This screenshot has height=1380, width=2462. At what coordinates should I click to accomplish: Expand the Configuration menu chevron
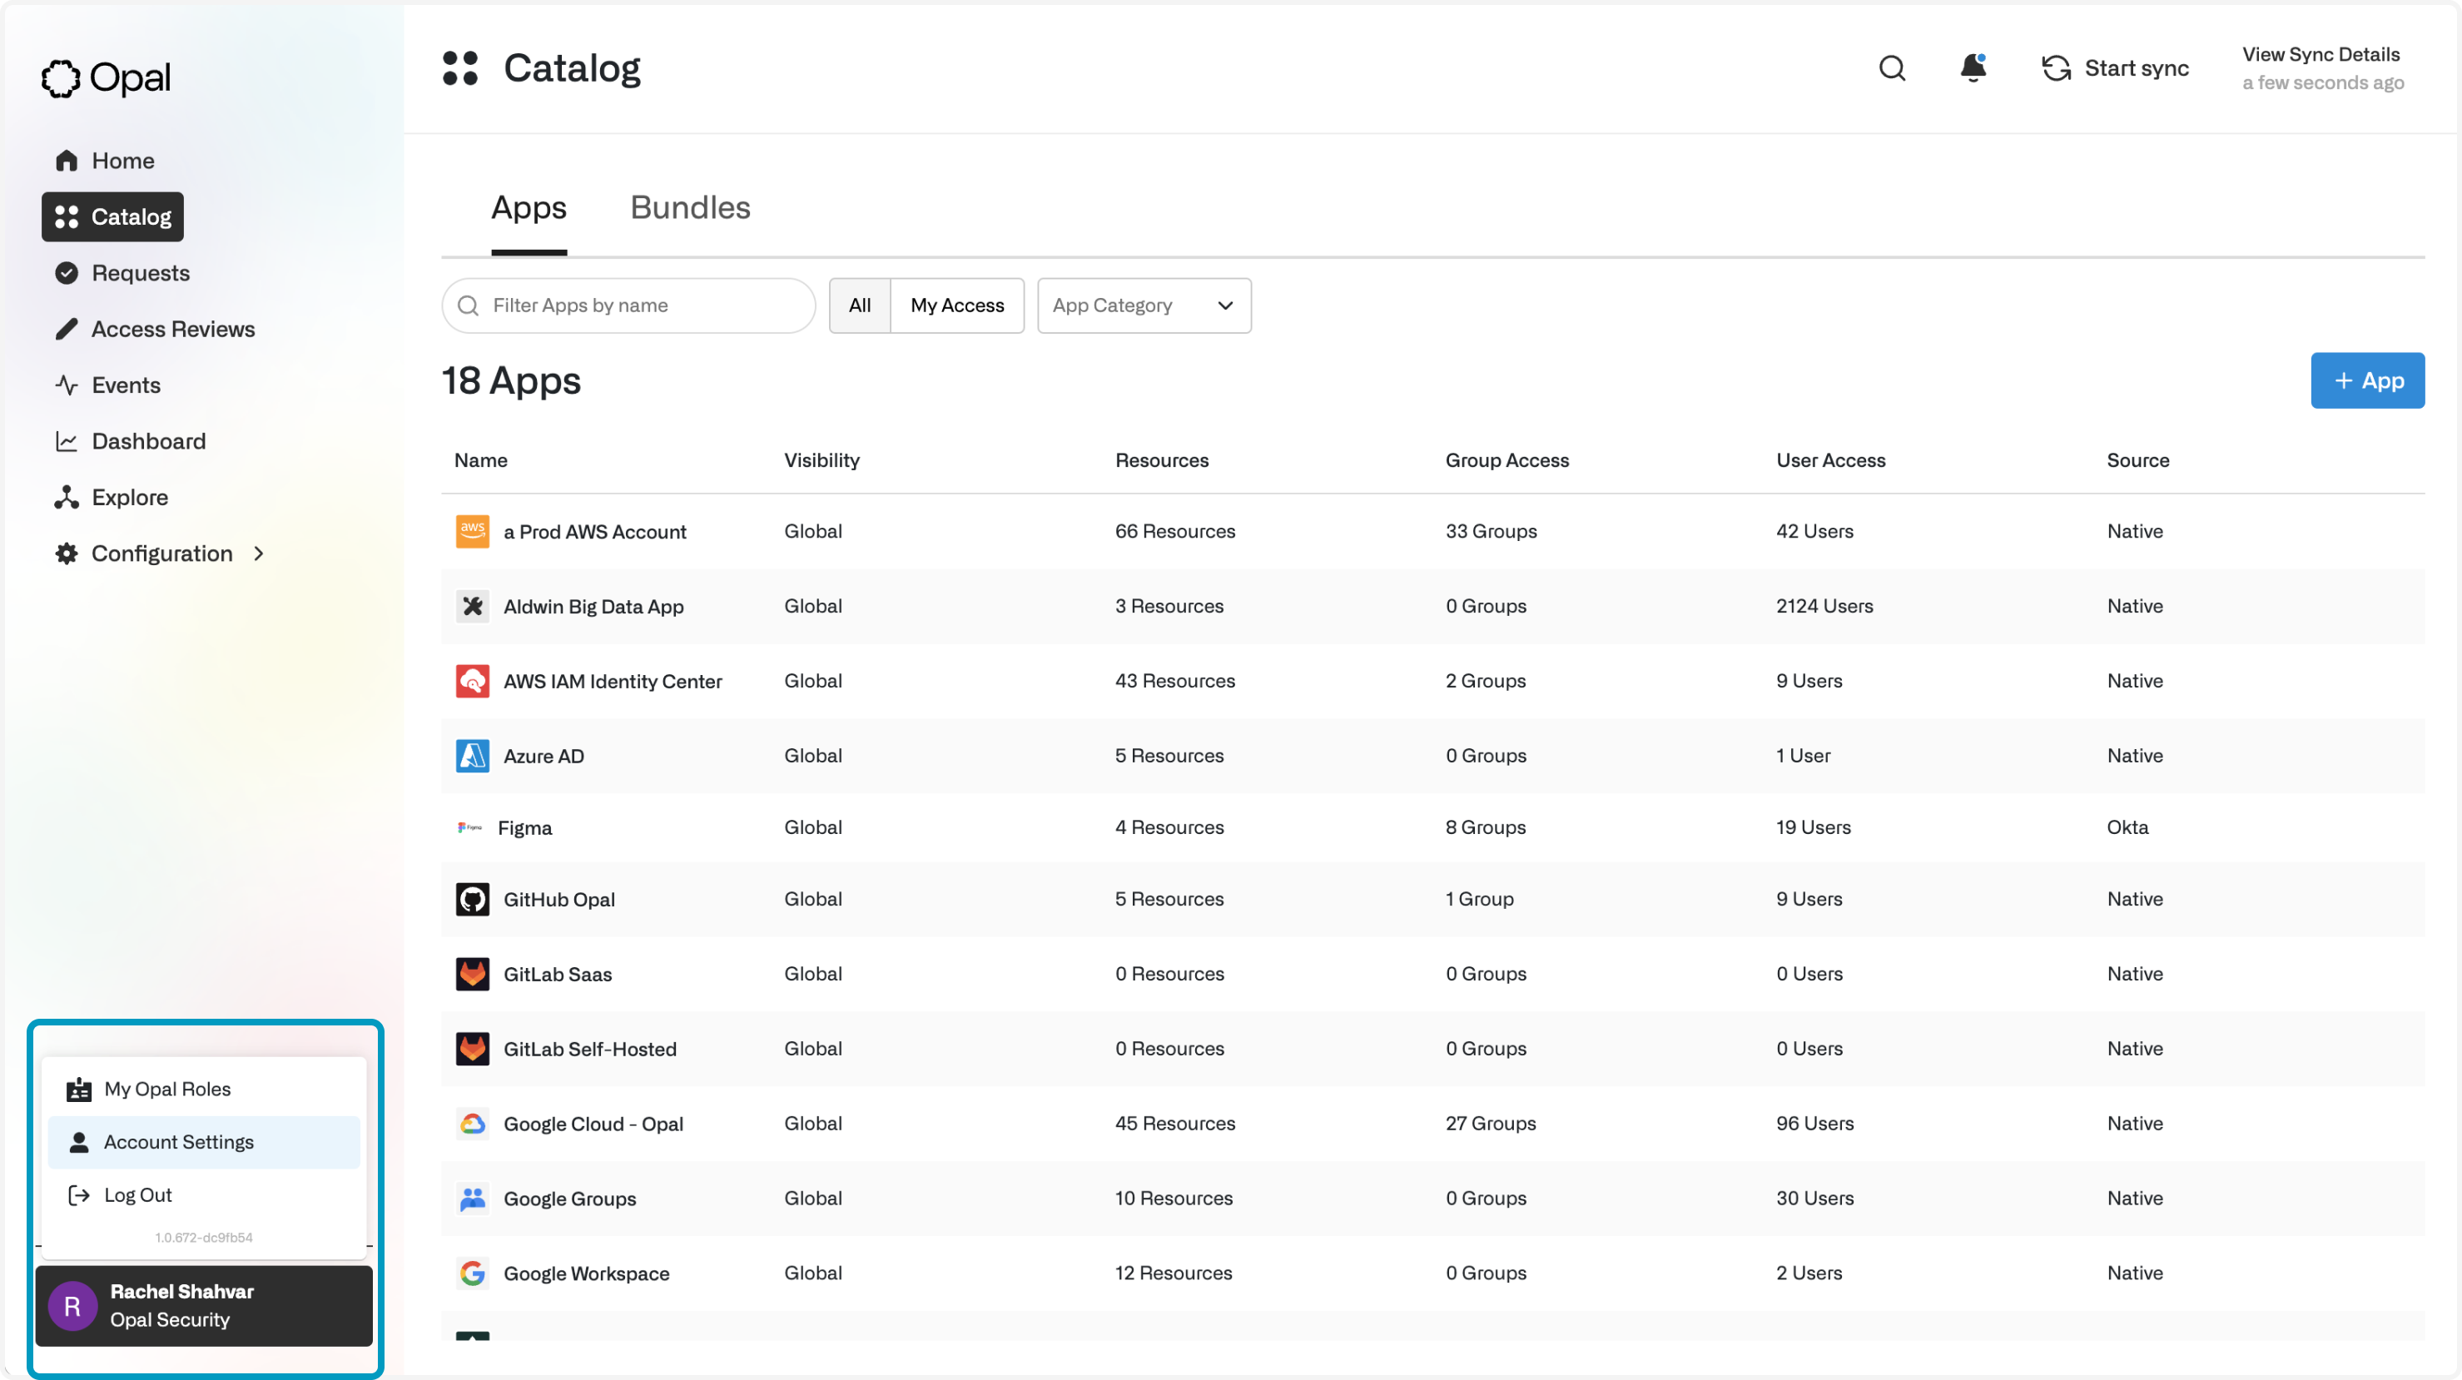258,554
